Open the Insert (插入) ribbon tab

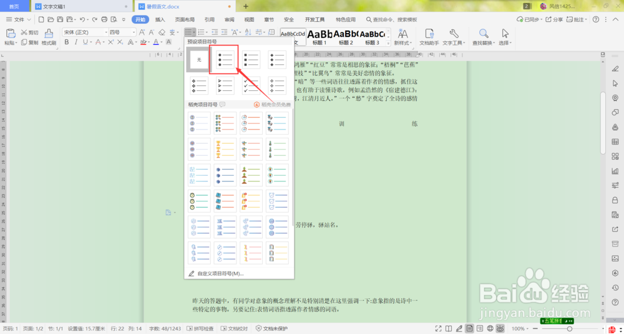coord(160,19)
